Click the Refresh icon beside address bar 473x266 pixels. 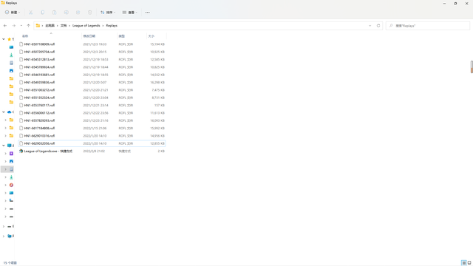point(378,26)
